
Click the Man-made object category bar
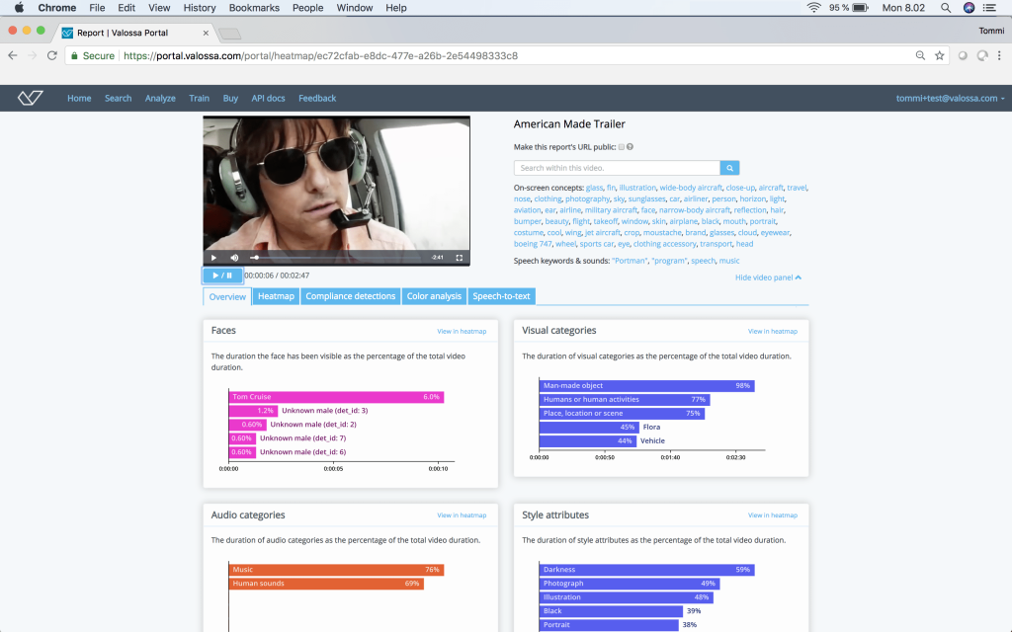[646, 386]
